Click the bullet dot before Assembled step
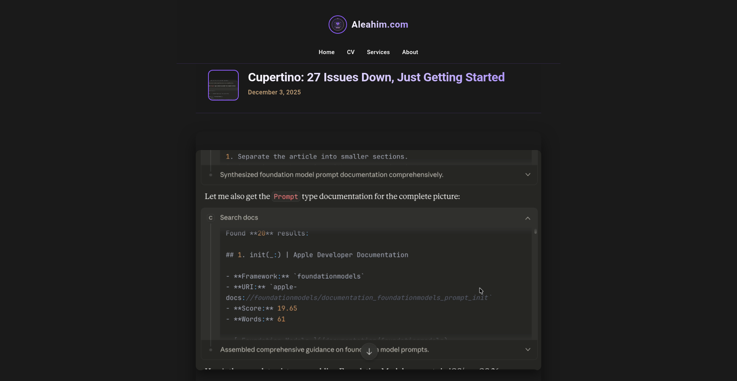This screenshot has width=737, height=381. [211, 350]
